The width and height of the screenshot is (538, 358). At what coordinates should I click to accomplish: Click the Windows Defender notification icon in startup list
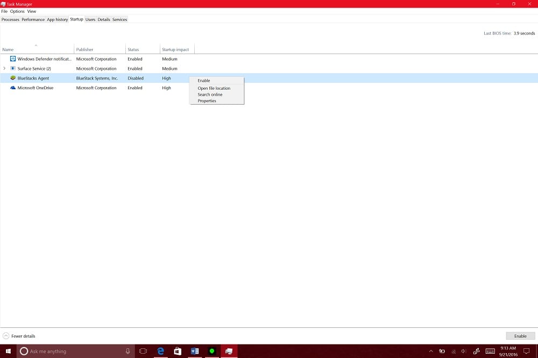(x=12, y=59)
